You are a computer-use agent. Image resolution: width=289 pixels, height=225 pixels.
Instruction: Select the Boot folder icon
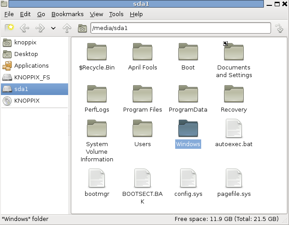188,52
